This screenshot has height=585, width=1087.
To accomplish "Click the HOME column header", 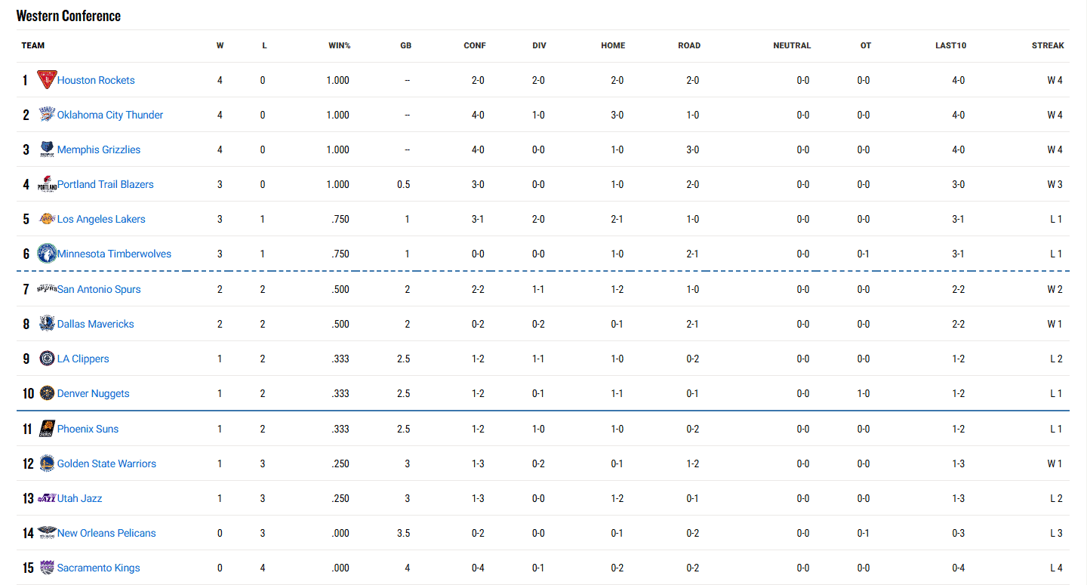I will (x=613, y=45).
